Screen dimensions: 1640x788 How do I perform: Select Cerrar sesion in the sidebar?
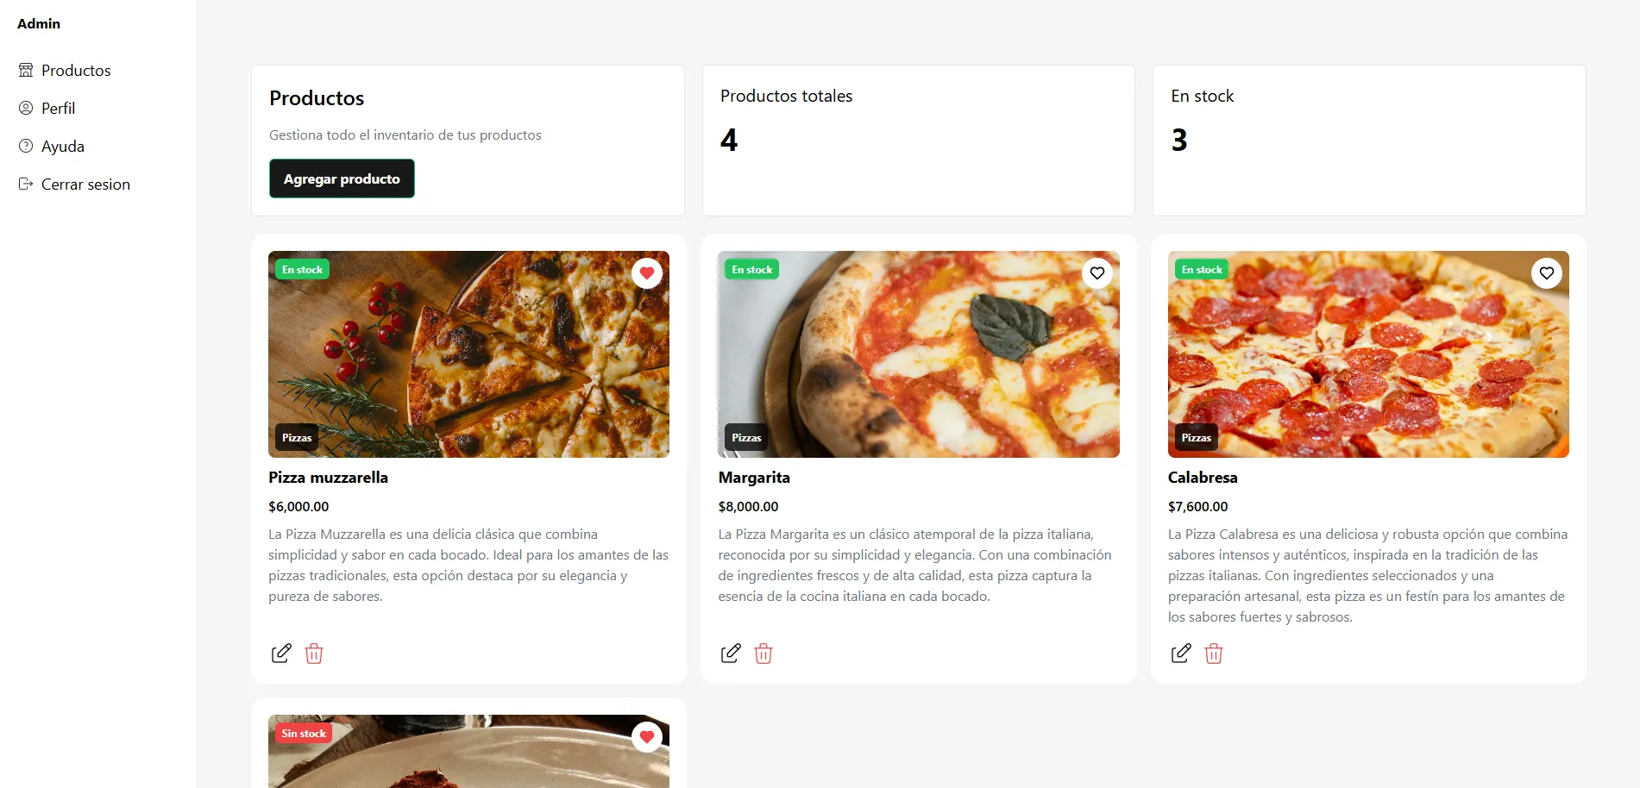[85, 184]
